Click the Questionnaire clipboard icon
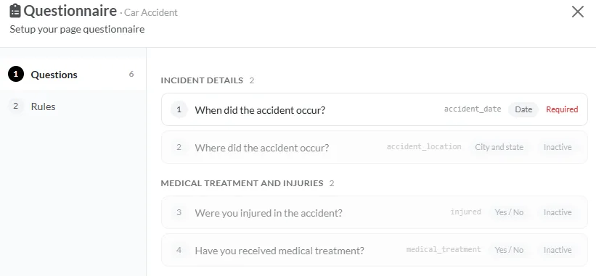The width and height of the screenshot is (596, 276). click(x=15, y=11)
